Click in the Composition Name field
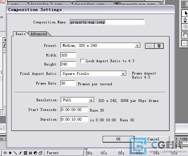 coord(107,22)
